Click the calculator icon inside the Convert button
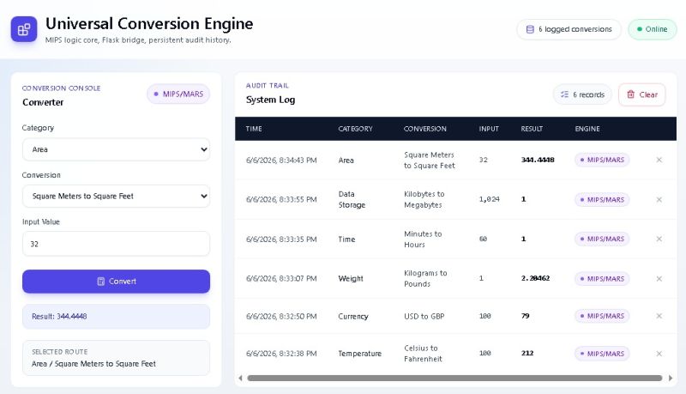Viewport: 686px width, 394px height. 100,282
